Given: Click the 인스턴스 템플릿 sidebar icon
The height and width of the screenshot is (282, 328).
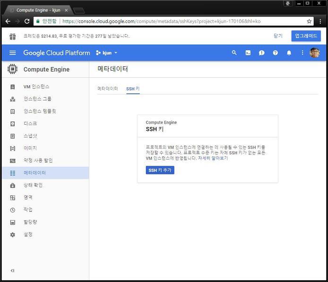Looking at the screenshot, I should coord(13,111).
